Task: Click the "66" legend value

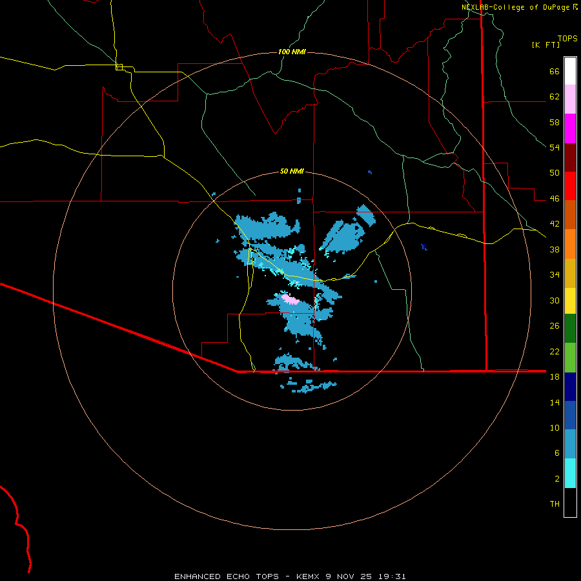Action: coord(555,72)
